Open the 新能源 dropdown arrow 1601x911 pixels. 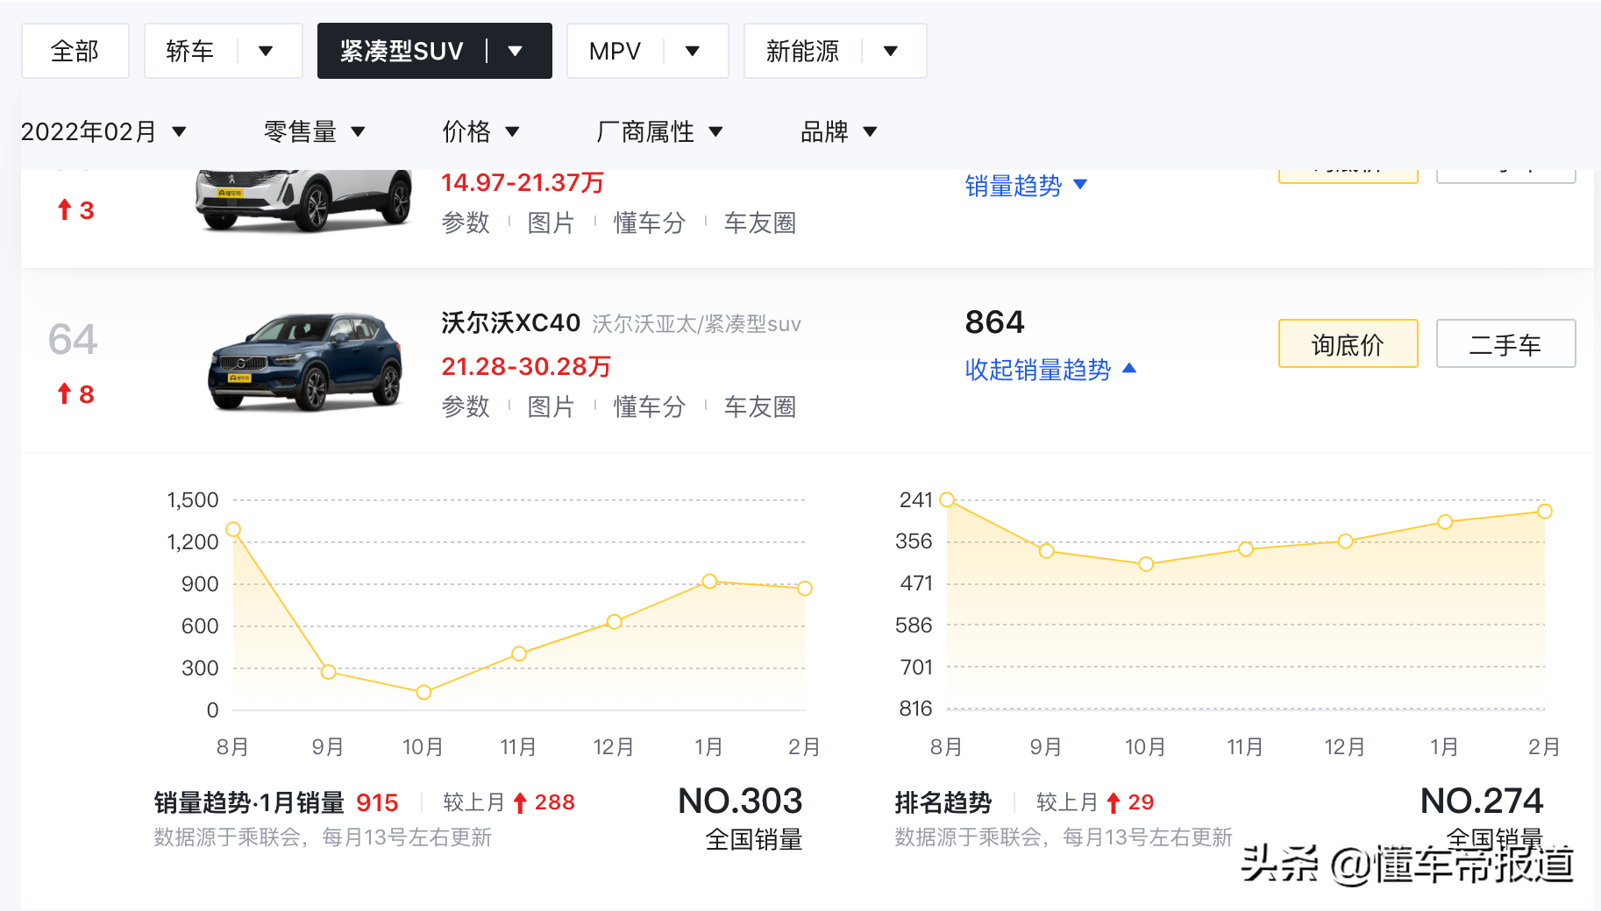point(891,51)
